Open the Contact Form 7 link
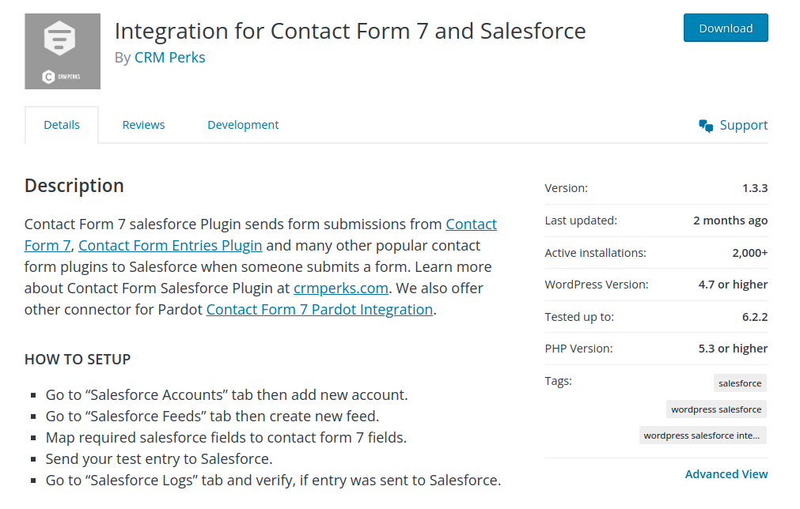Viewport: 800px width, 509px height. (x=471, y=224)
